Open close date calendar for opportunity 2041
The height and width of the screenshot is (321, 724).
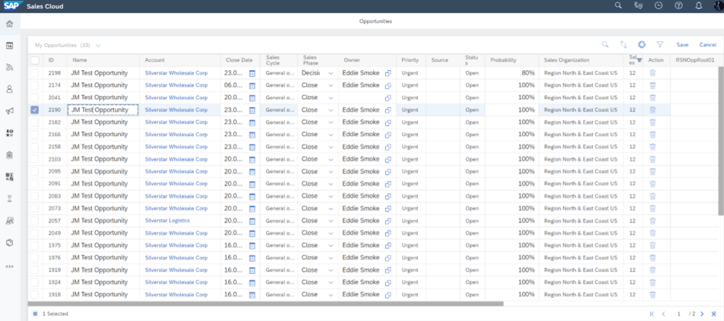click(252, 98)
